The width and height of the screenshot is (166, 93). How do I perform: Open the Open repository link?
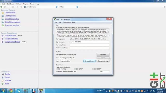pyautogui.click(x=10, y=13)
